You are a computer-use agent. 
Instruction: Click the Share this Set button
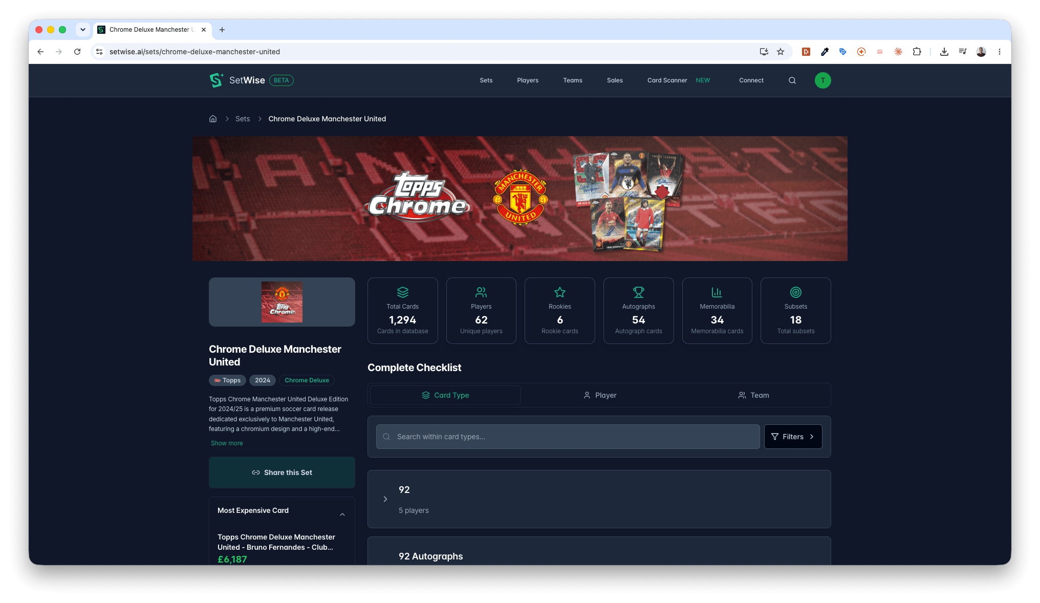282,472
